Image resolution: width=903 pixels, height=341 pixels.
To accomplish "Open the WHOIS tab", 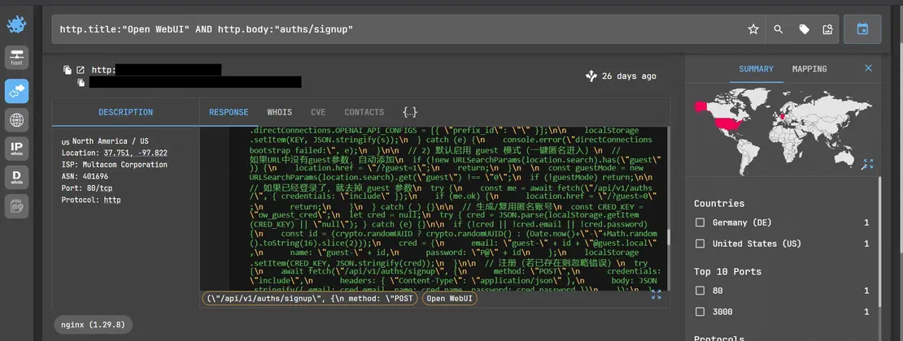I will [279, 112].
